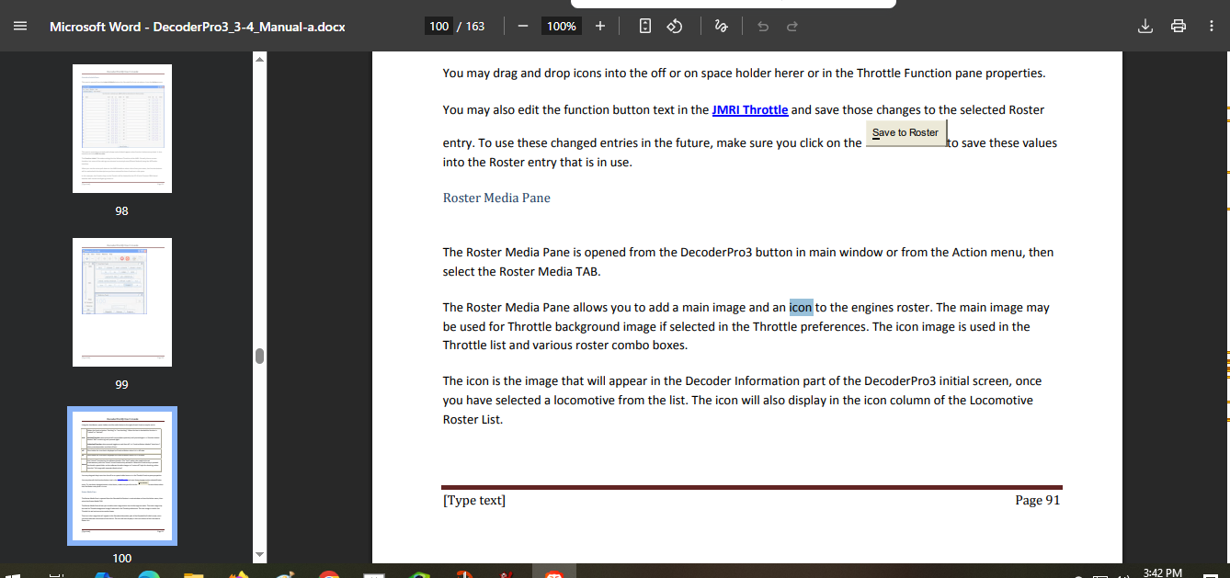This screenshot has width=1230, height=578.
Task: Click the Save to Roster button image
Action: point(905,133)
